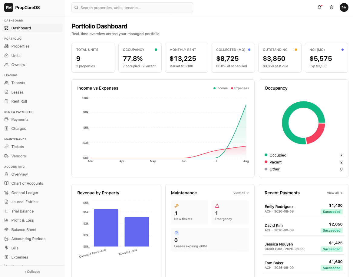Click the search magnifier icon
The height and width of the screenshot is (277, 353).
click(x=76, y=8)
